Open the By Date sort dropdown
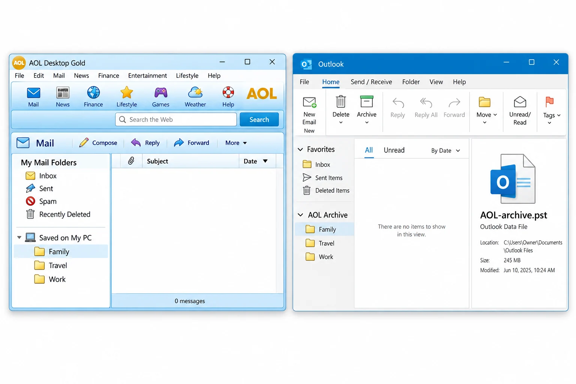Screen dimensions: 576x384 coord(445,151)
